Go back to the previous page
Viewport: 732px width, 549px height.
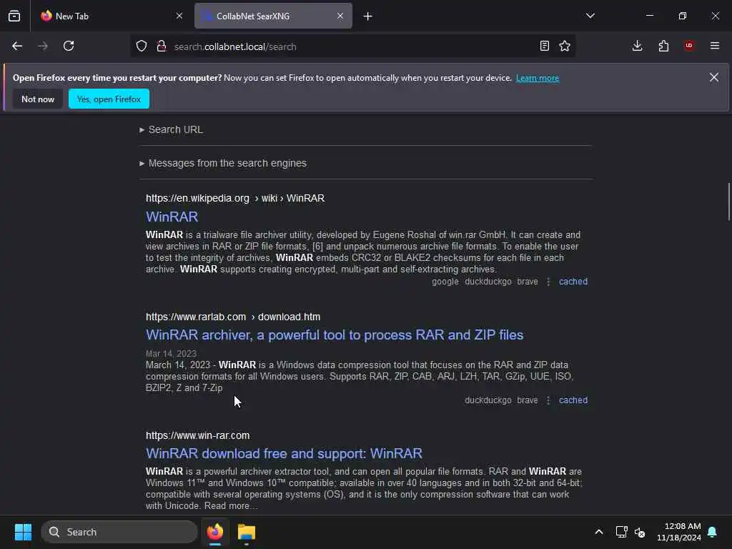pyautogui.click(x=17, y=46)
